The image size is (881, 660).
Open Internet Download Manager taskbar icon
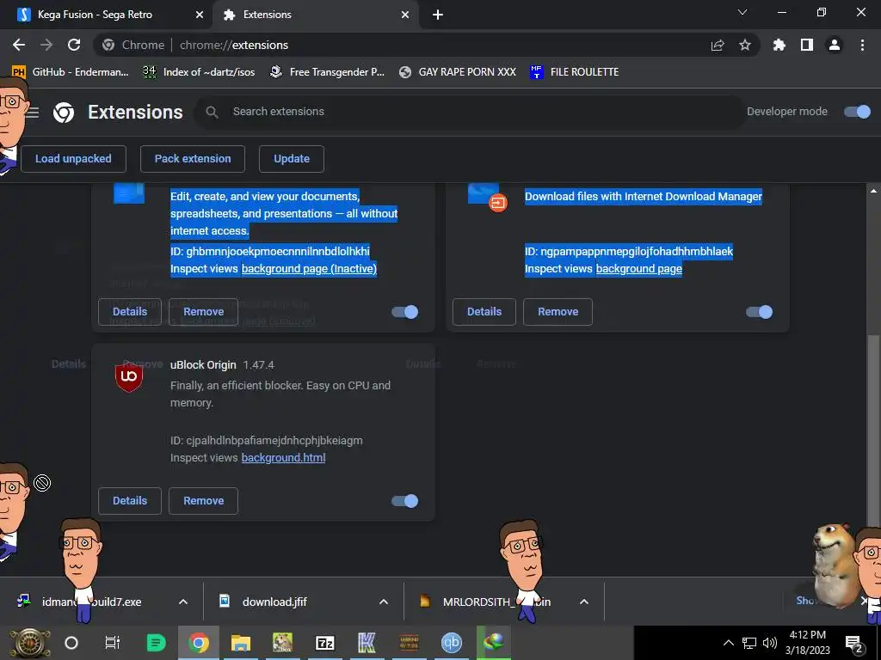493,643
